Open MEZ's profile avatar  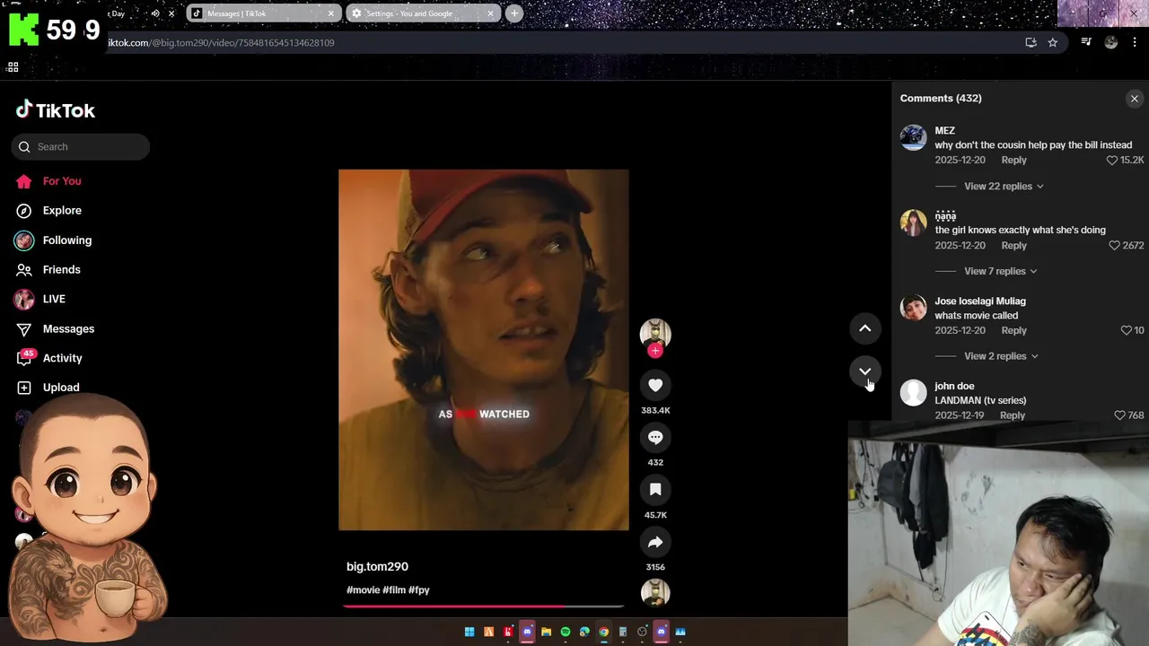(913, 137)
